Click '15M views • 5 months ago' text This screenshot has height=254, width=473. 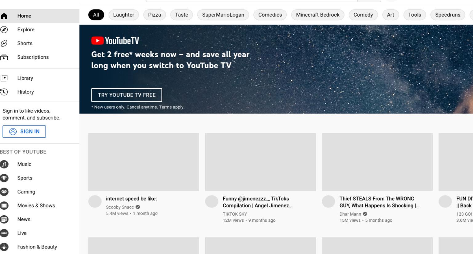(366, 220)
